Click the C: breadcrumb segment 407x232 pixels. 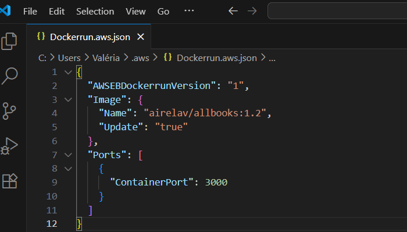tap(42, 58)
